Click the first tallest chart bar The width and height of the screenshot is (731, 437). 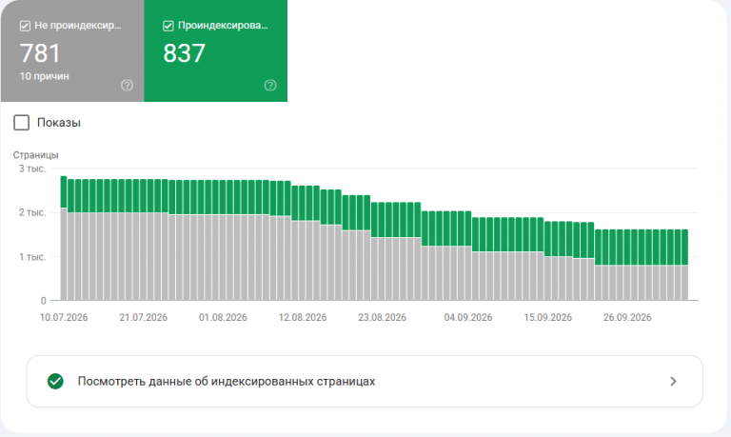tap(64, 238)
